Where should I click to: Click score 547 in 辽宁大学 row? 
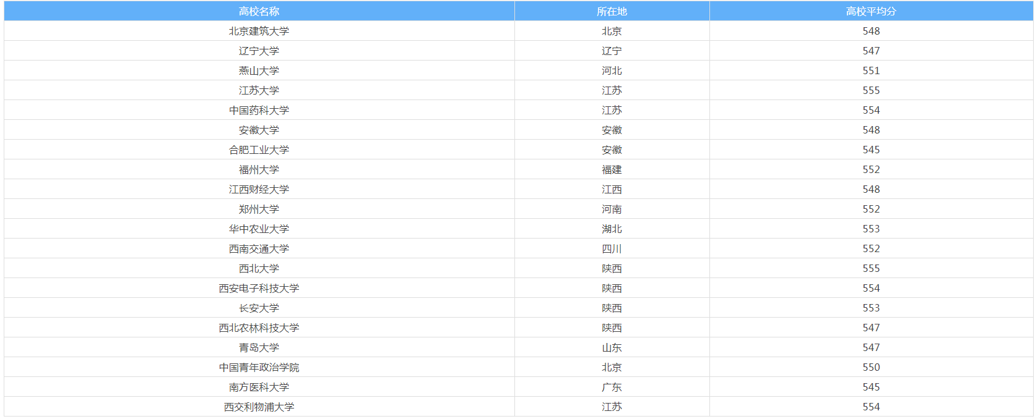871,51
